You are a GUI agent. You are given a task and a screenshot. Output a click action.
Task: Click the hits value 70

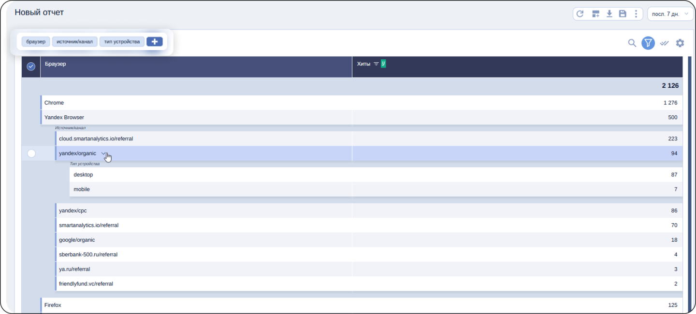tap(674, 225)
